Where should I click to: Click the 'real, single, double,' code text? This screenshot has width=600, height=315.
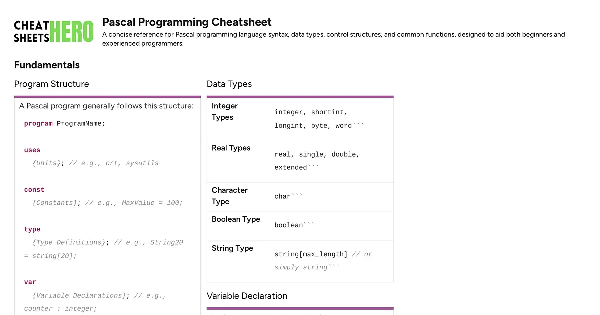(x=317, y=154)
